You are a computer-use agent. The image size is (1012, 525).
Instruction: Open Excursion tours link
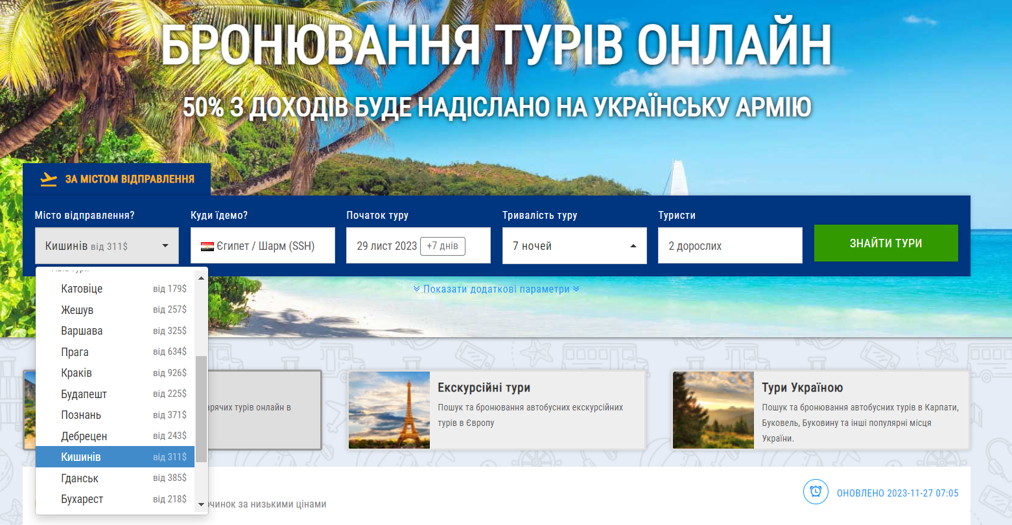484,388
